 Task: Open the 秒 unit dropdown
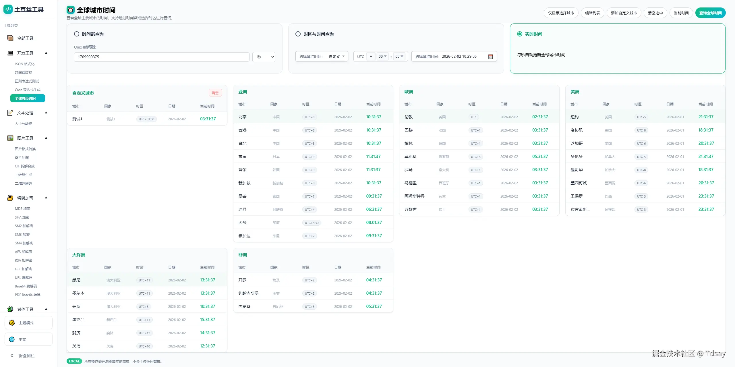pyautogui.click(x=264, y=57)
